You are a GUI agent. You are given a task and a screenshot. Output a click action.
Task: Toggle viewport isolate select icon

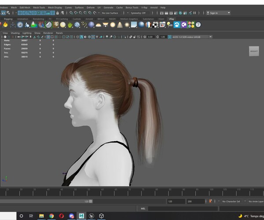[x=125, y=37]
